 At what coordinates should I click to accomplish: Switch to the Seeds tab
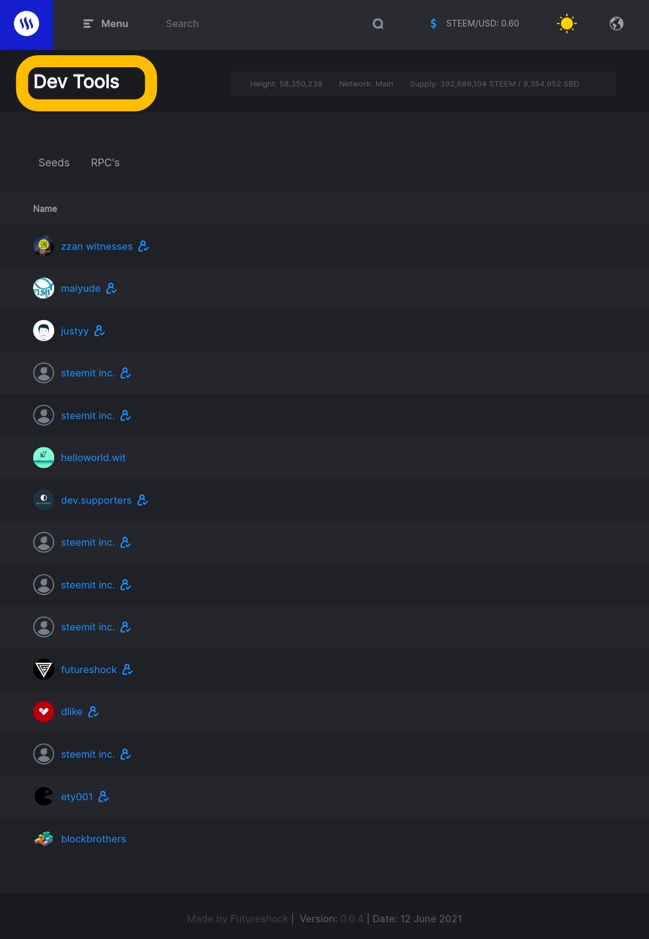pyautogui.click(x=54, y=163)
